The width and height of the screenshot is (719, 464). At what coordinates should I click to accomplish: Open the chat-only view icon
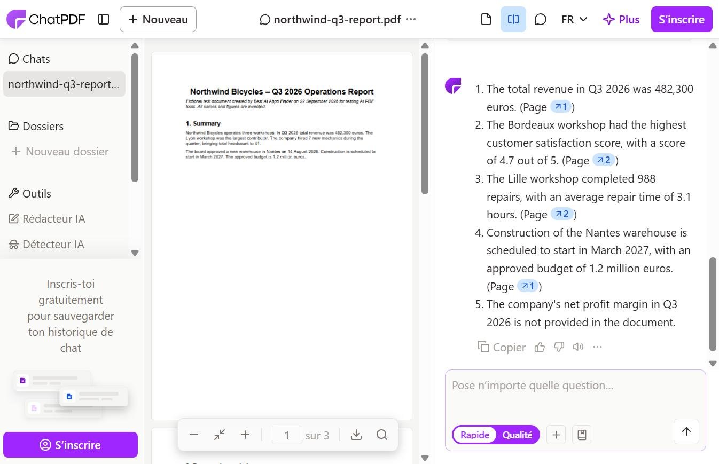click(541, 19)
